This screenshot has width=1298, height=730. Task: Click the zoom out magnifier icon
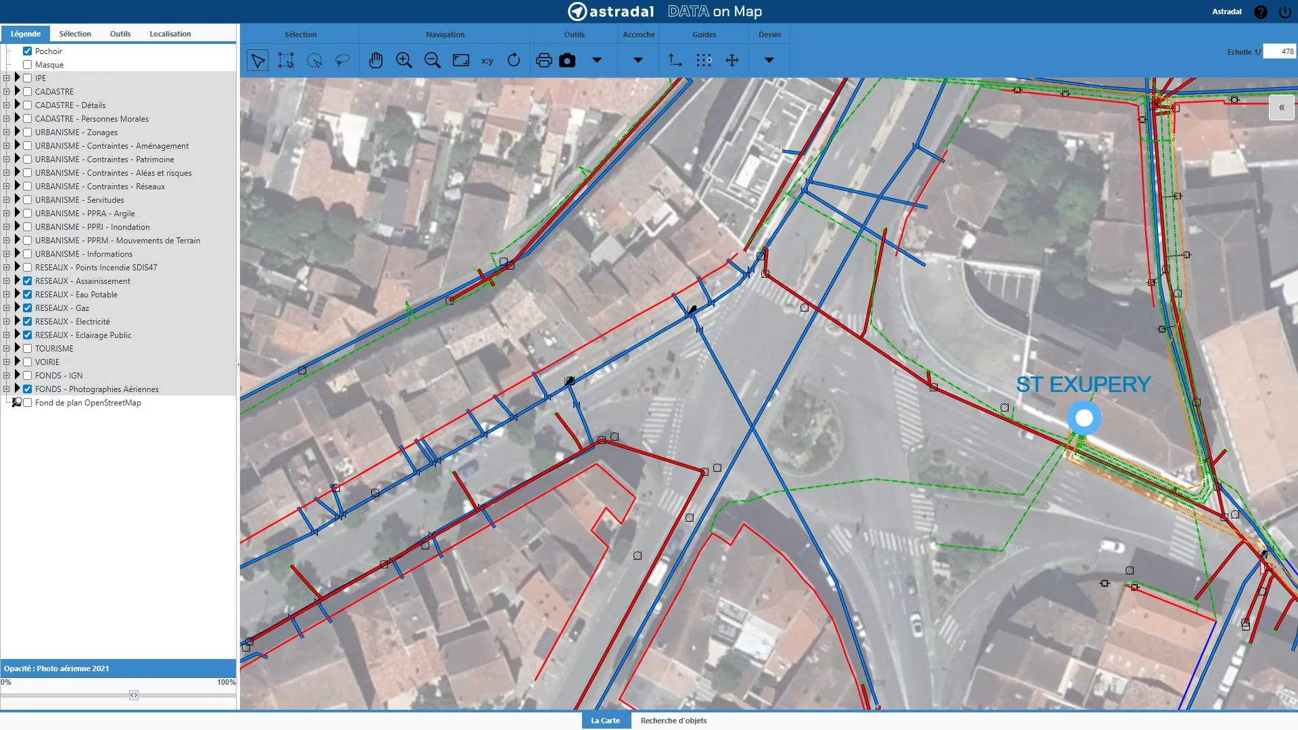[x=433, y=60]
